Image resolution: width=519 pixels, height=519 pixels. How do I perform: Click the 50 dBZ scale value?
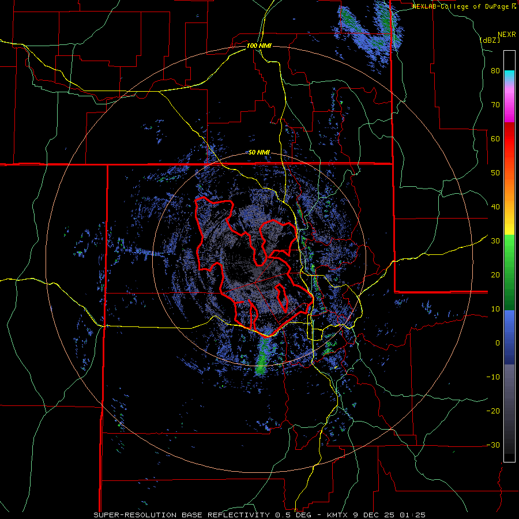click(495, 173)
